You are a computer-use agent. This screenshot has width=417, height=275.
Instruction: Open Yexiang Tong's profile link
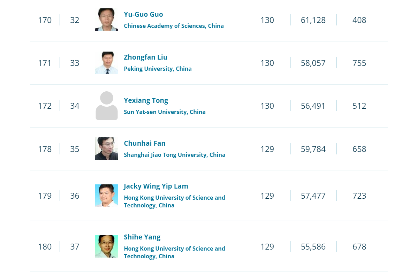click(x=146, y=100)
